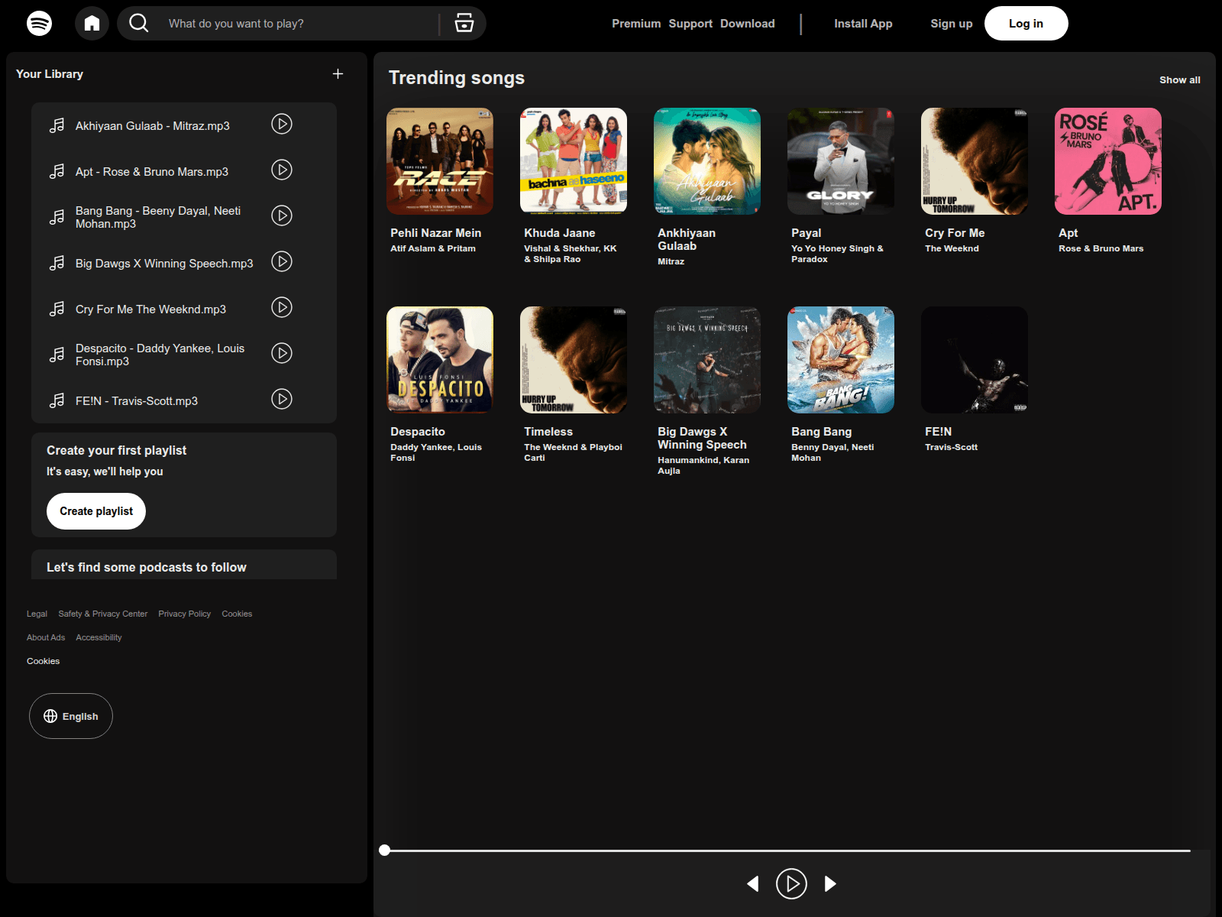Click 'Hanumankind, Karan Aujla' artist text
1222x917 pixels.
tap(703, 465)
